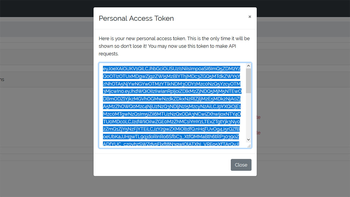
Task: Click the Personal Access Token heading
Action: 136,18
